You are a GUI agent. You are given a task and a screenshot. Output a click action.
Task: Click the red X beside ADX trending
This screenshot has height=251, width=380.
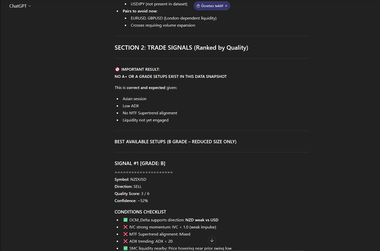(125, 241)
